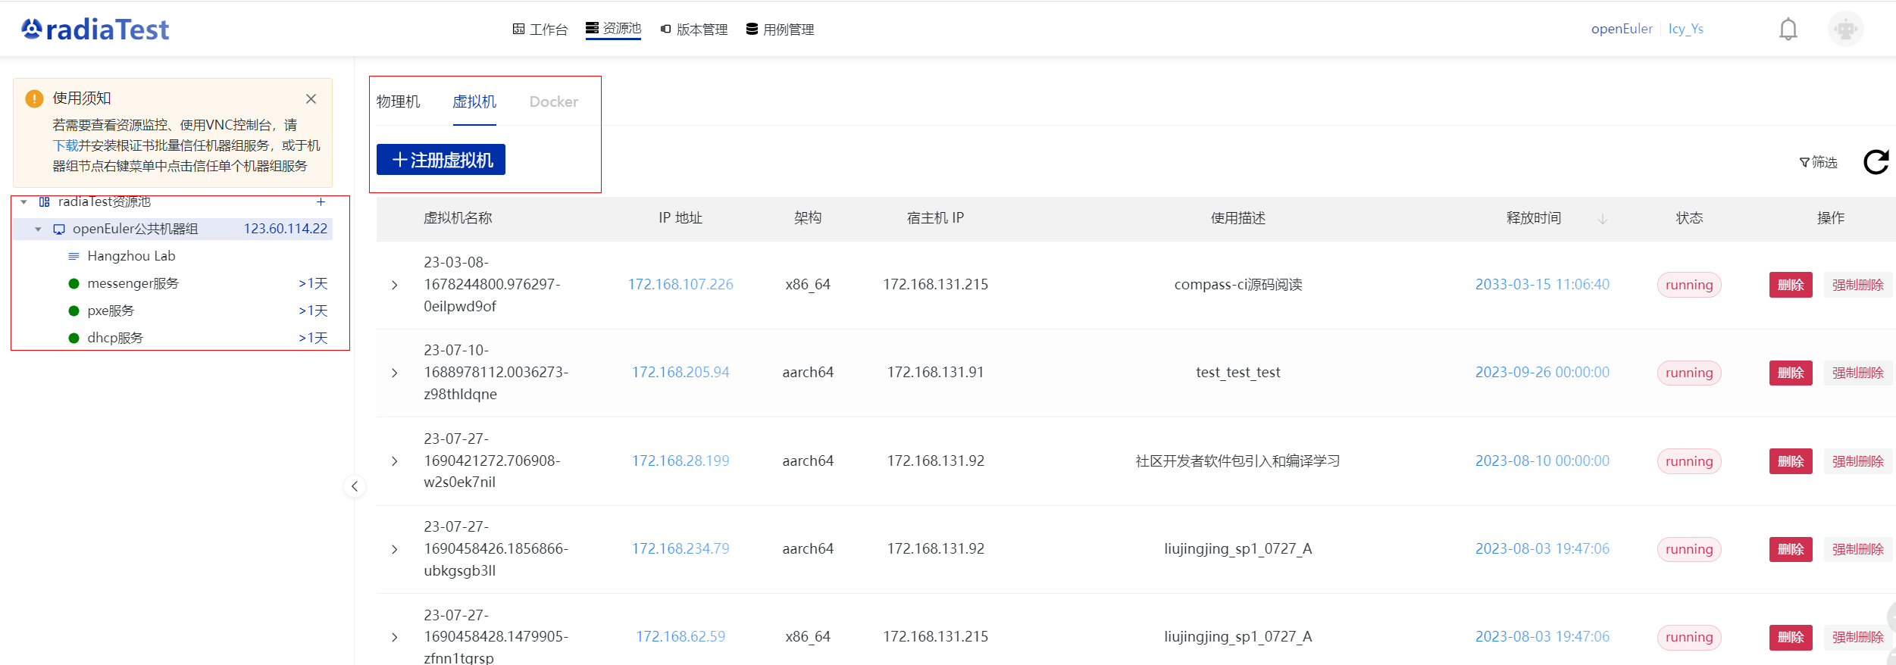Click the radiaTest logo
The image size is (1896, 665).
(x=95, y=30)
